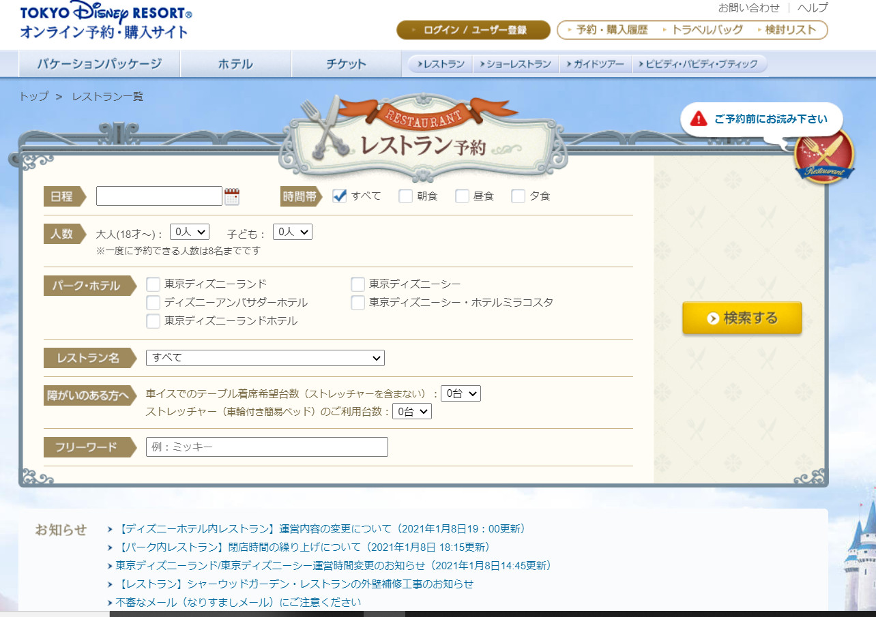876x617 pixels.
Task: Tick the ディズニーアンバサダーホテル checkbox
Action: [x=154, y=303]
